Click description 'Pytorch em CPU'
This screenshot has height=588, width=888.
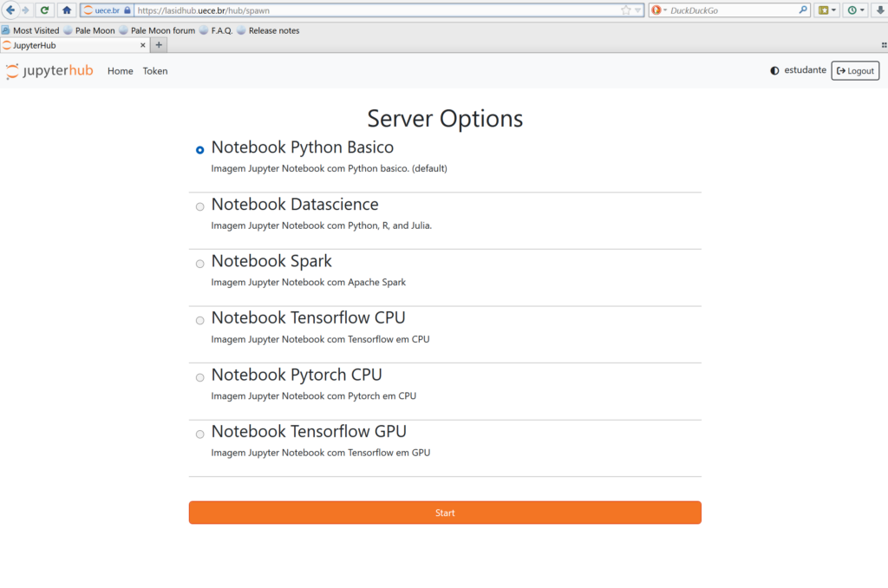coord(314,396)
